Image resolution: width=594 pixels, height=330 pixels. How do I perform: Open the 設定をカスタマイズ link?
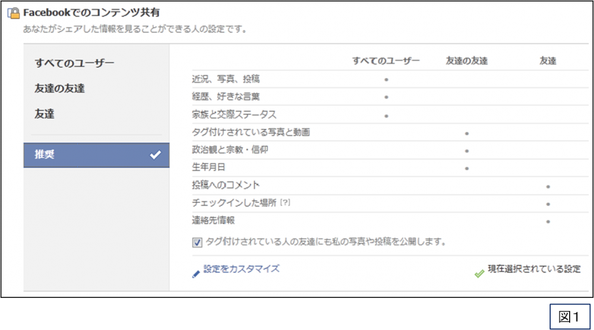click(241, 269)
